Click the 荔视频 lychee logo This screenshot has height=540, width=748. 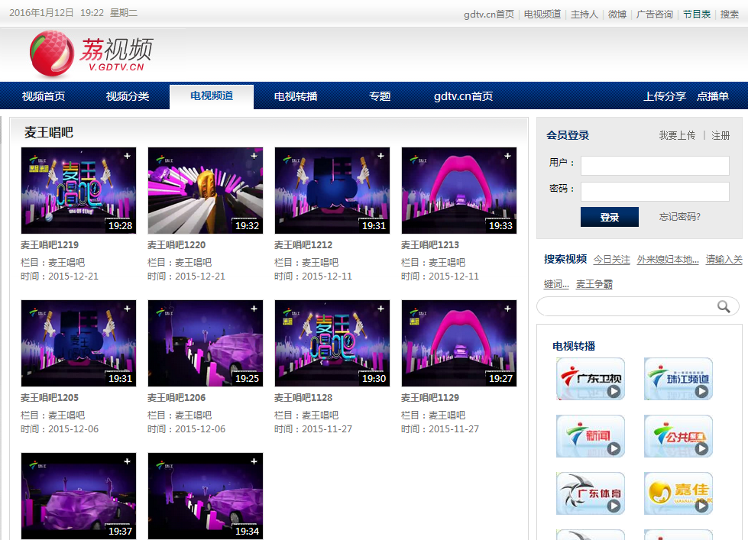pos(91,53)
